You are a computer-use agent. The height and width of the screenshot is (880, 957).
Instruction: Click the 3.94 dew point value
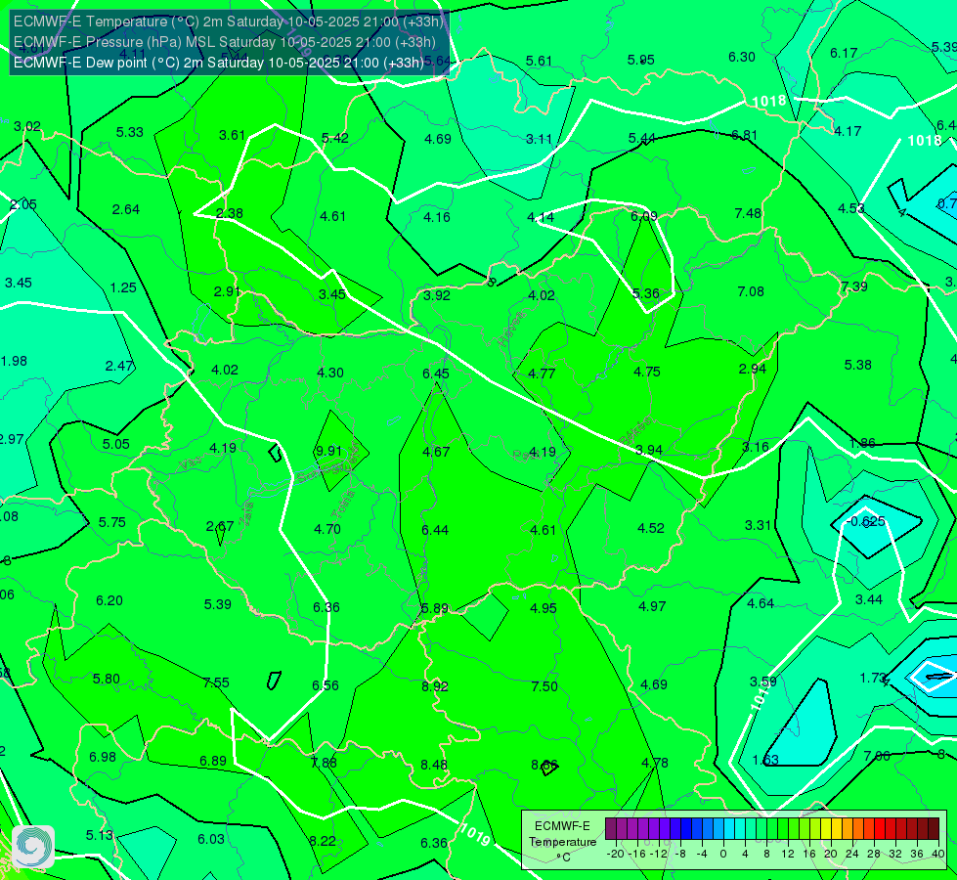click(649, 450)
